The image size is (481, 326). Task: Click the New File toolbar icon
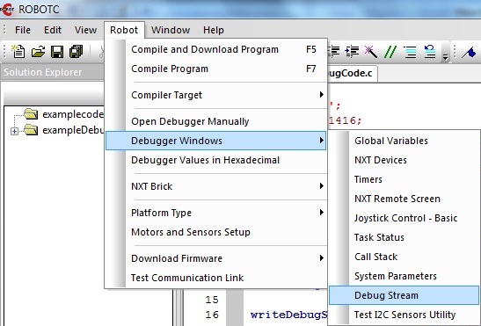18,51
